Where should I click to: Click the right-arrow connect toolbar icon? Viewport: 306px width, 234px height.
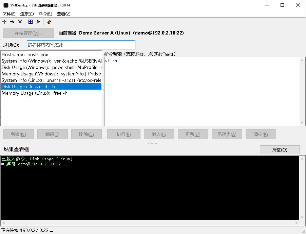[12, 22]
